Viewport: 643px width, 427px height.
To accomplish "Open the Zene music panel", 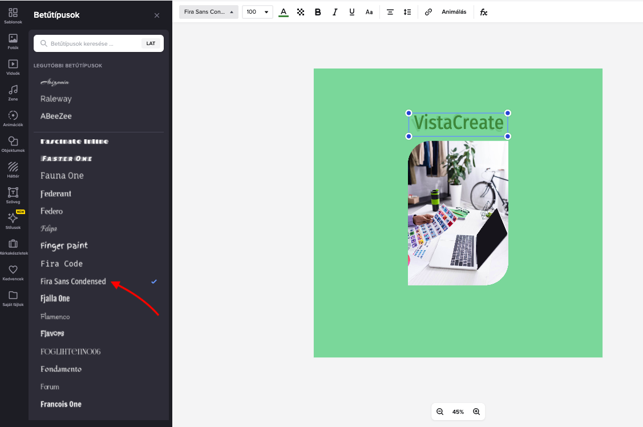I will [13, 93].
